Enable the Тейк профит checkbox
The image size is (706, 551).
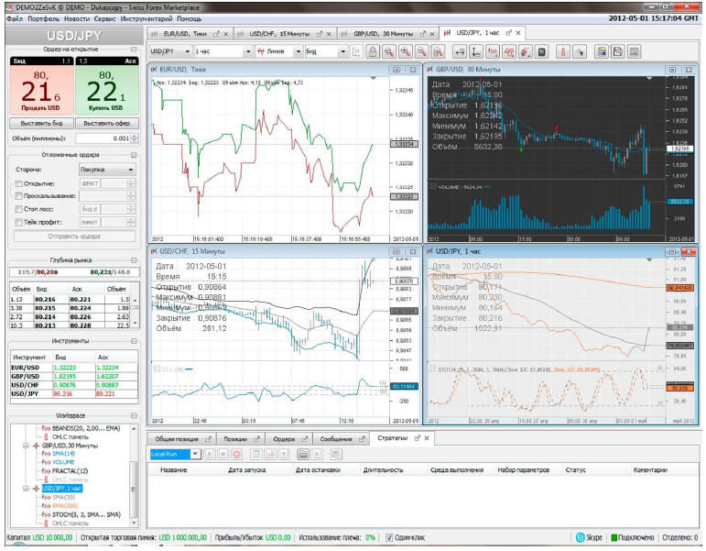coord(19,222)
